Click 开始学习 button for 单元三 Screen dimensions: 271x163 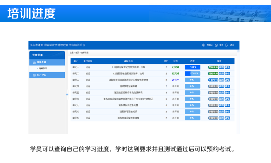pyautogui.click(x=213, y=80)
